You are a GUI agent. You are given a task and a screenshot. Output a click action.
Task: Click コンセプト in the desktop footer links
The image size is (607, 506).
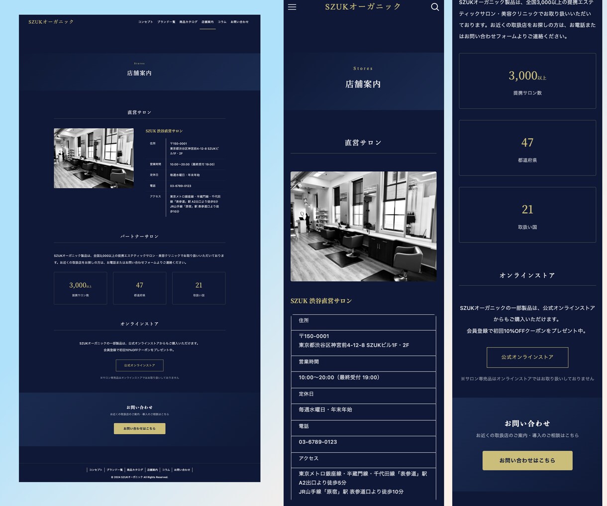coord(96,470)
